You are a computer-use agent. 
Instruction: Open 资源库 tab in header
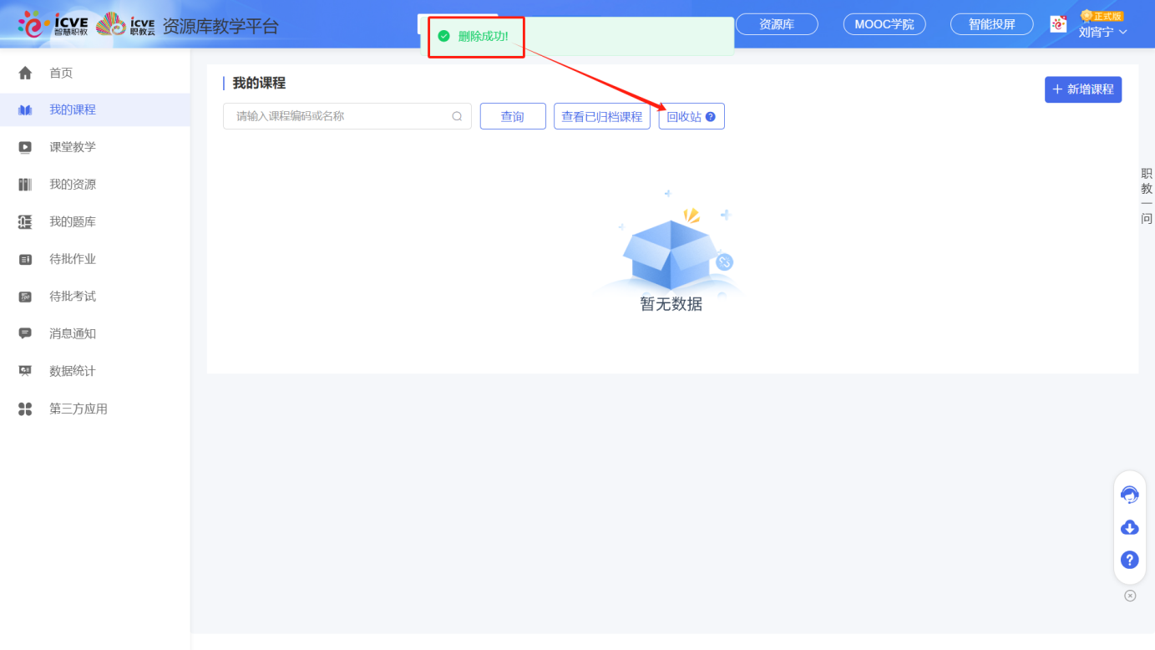click(777, 24)
